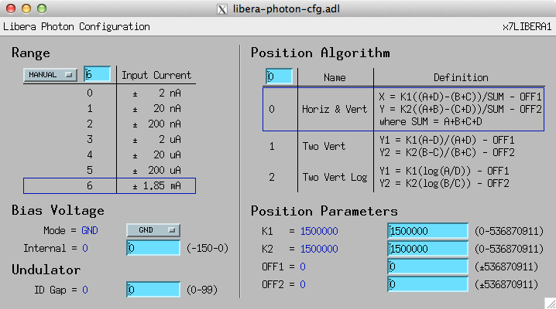The height and width of the screenshot is (309, 556).
Task: Click the 'Y2 = K2(B-C)/(B+C) - OFF2' definition
Action: pos(447,152)
